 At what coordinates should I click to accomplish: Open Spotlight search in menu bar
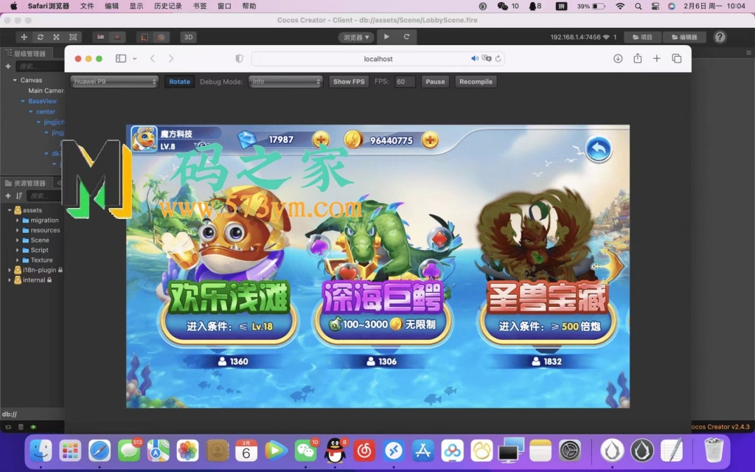(x=638, y=6)
